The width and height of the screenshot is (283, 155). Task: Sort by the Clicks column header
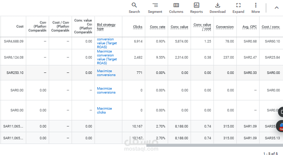pyautogui.click(x=138, y=27)
